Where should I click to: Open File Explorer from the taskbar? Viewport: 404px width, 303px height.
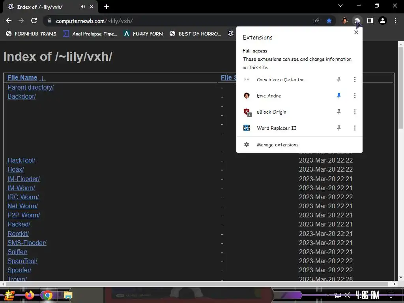coord(68,295)
